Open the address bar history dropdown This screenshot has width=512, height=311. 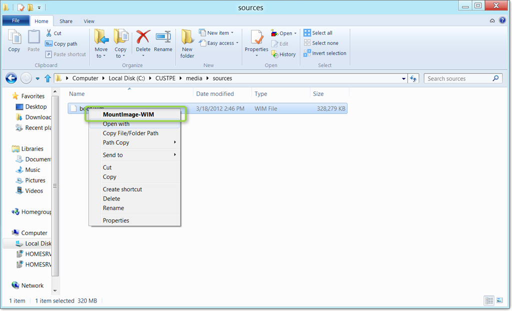(x=403, y=78)
